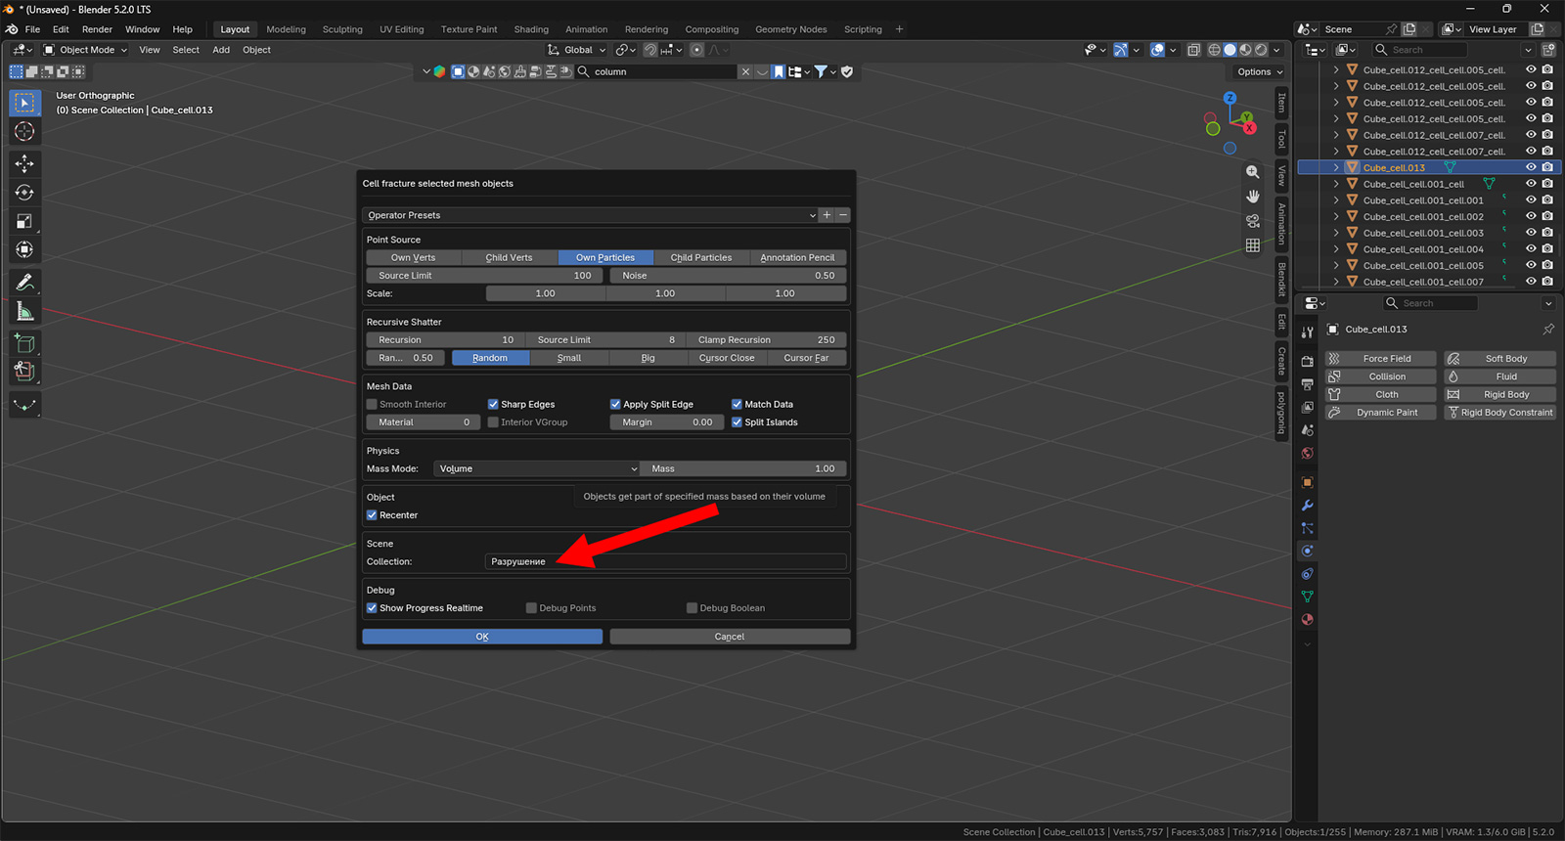Pick the Rotate tool
Viewport: 1565px width, 841px height.
pyautogui.click(x=24, y=193)
